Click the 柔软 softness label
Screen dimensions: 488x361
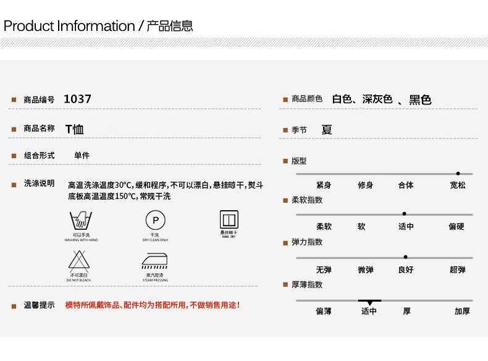pyautogui.click(x=324, y=226)
